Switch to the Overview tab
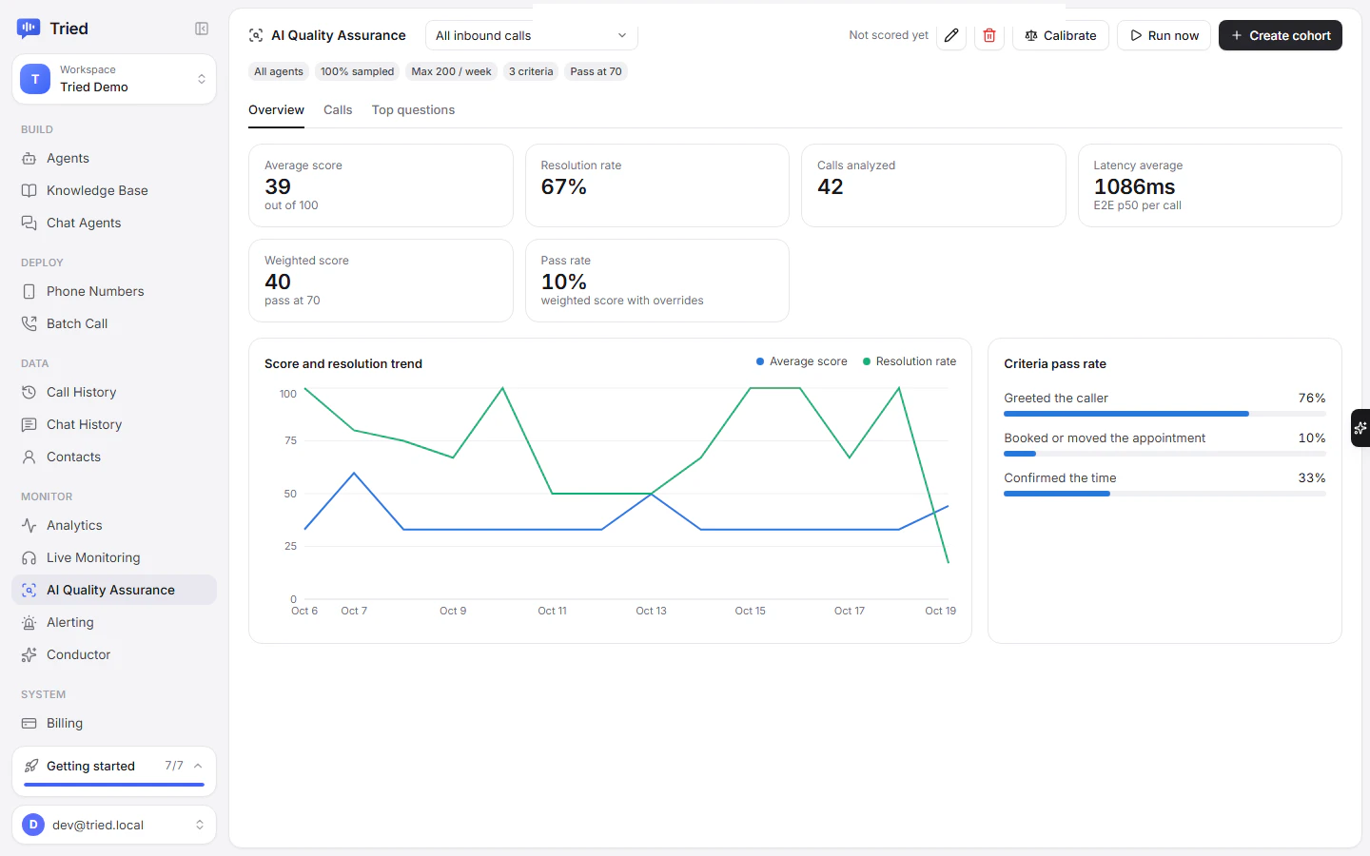The image size is (1370, 856). 276,110
